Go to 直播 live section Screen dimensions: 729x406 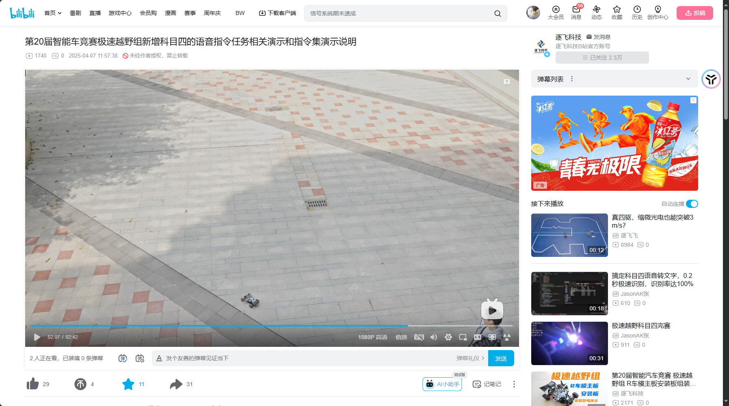(95, 13)
